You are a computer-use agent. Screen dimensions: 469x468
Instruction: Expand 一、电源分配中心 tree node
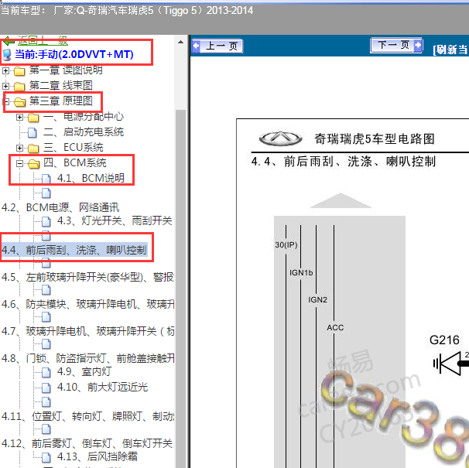20,118
